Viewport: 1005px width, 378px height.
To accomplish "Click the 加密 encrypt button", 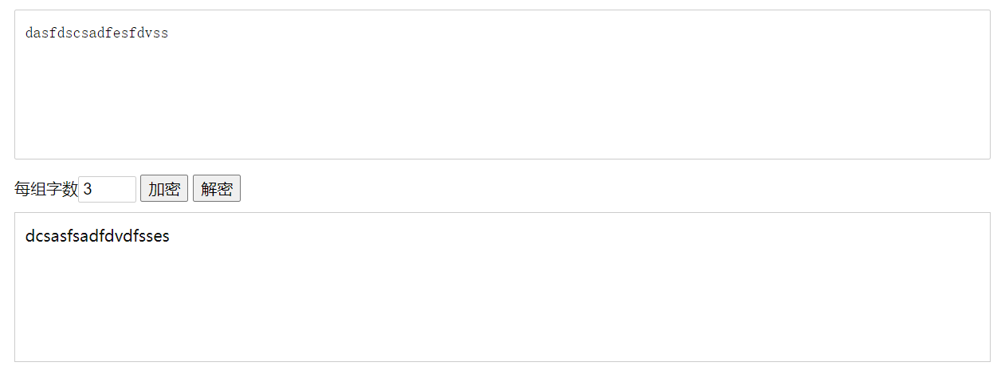I will [164, 189].
